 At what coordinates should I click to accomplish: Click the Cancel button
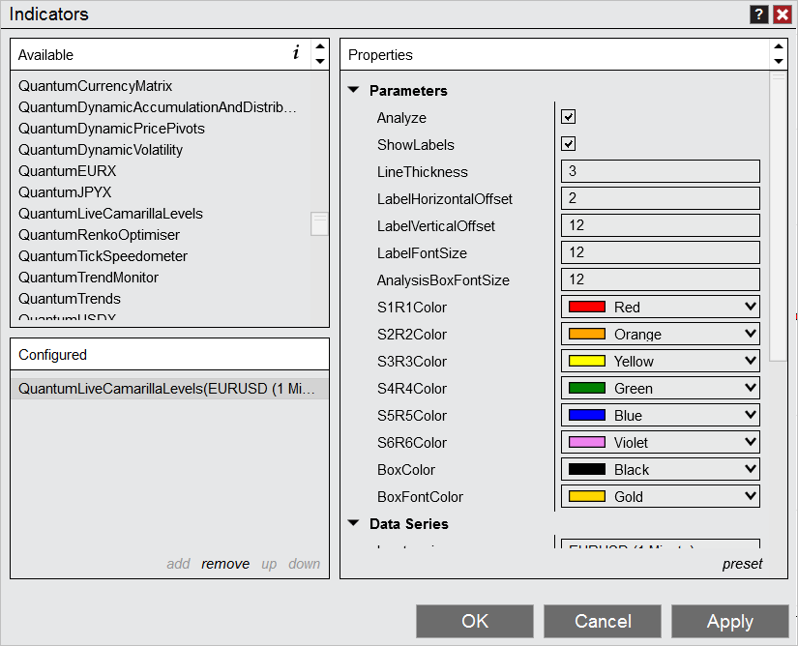[603, 621]
